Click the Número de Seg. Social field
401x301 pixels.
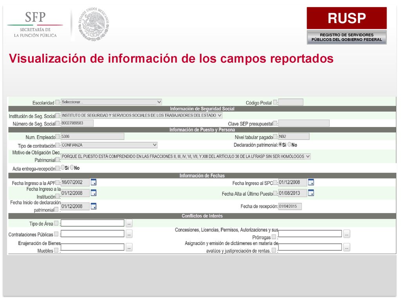click(77, 123)
